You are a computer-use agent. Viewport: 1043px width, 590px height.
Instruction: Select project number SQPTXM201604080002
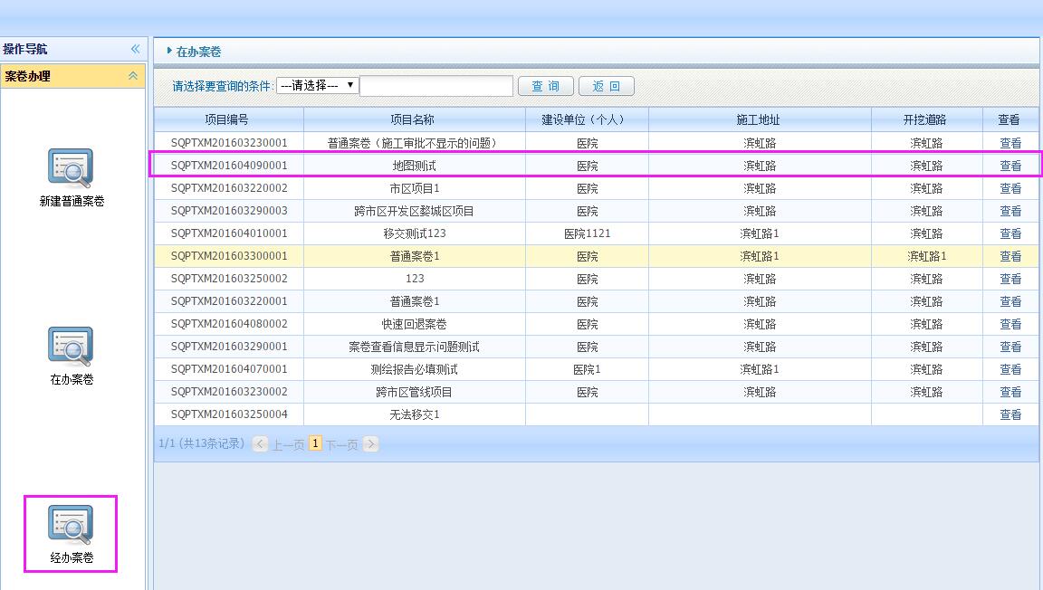pyautogui.click(x=229, y=324)
